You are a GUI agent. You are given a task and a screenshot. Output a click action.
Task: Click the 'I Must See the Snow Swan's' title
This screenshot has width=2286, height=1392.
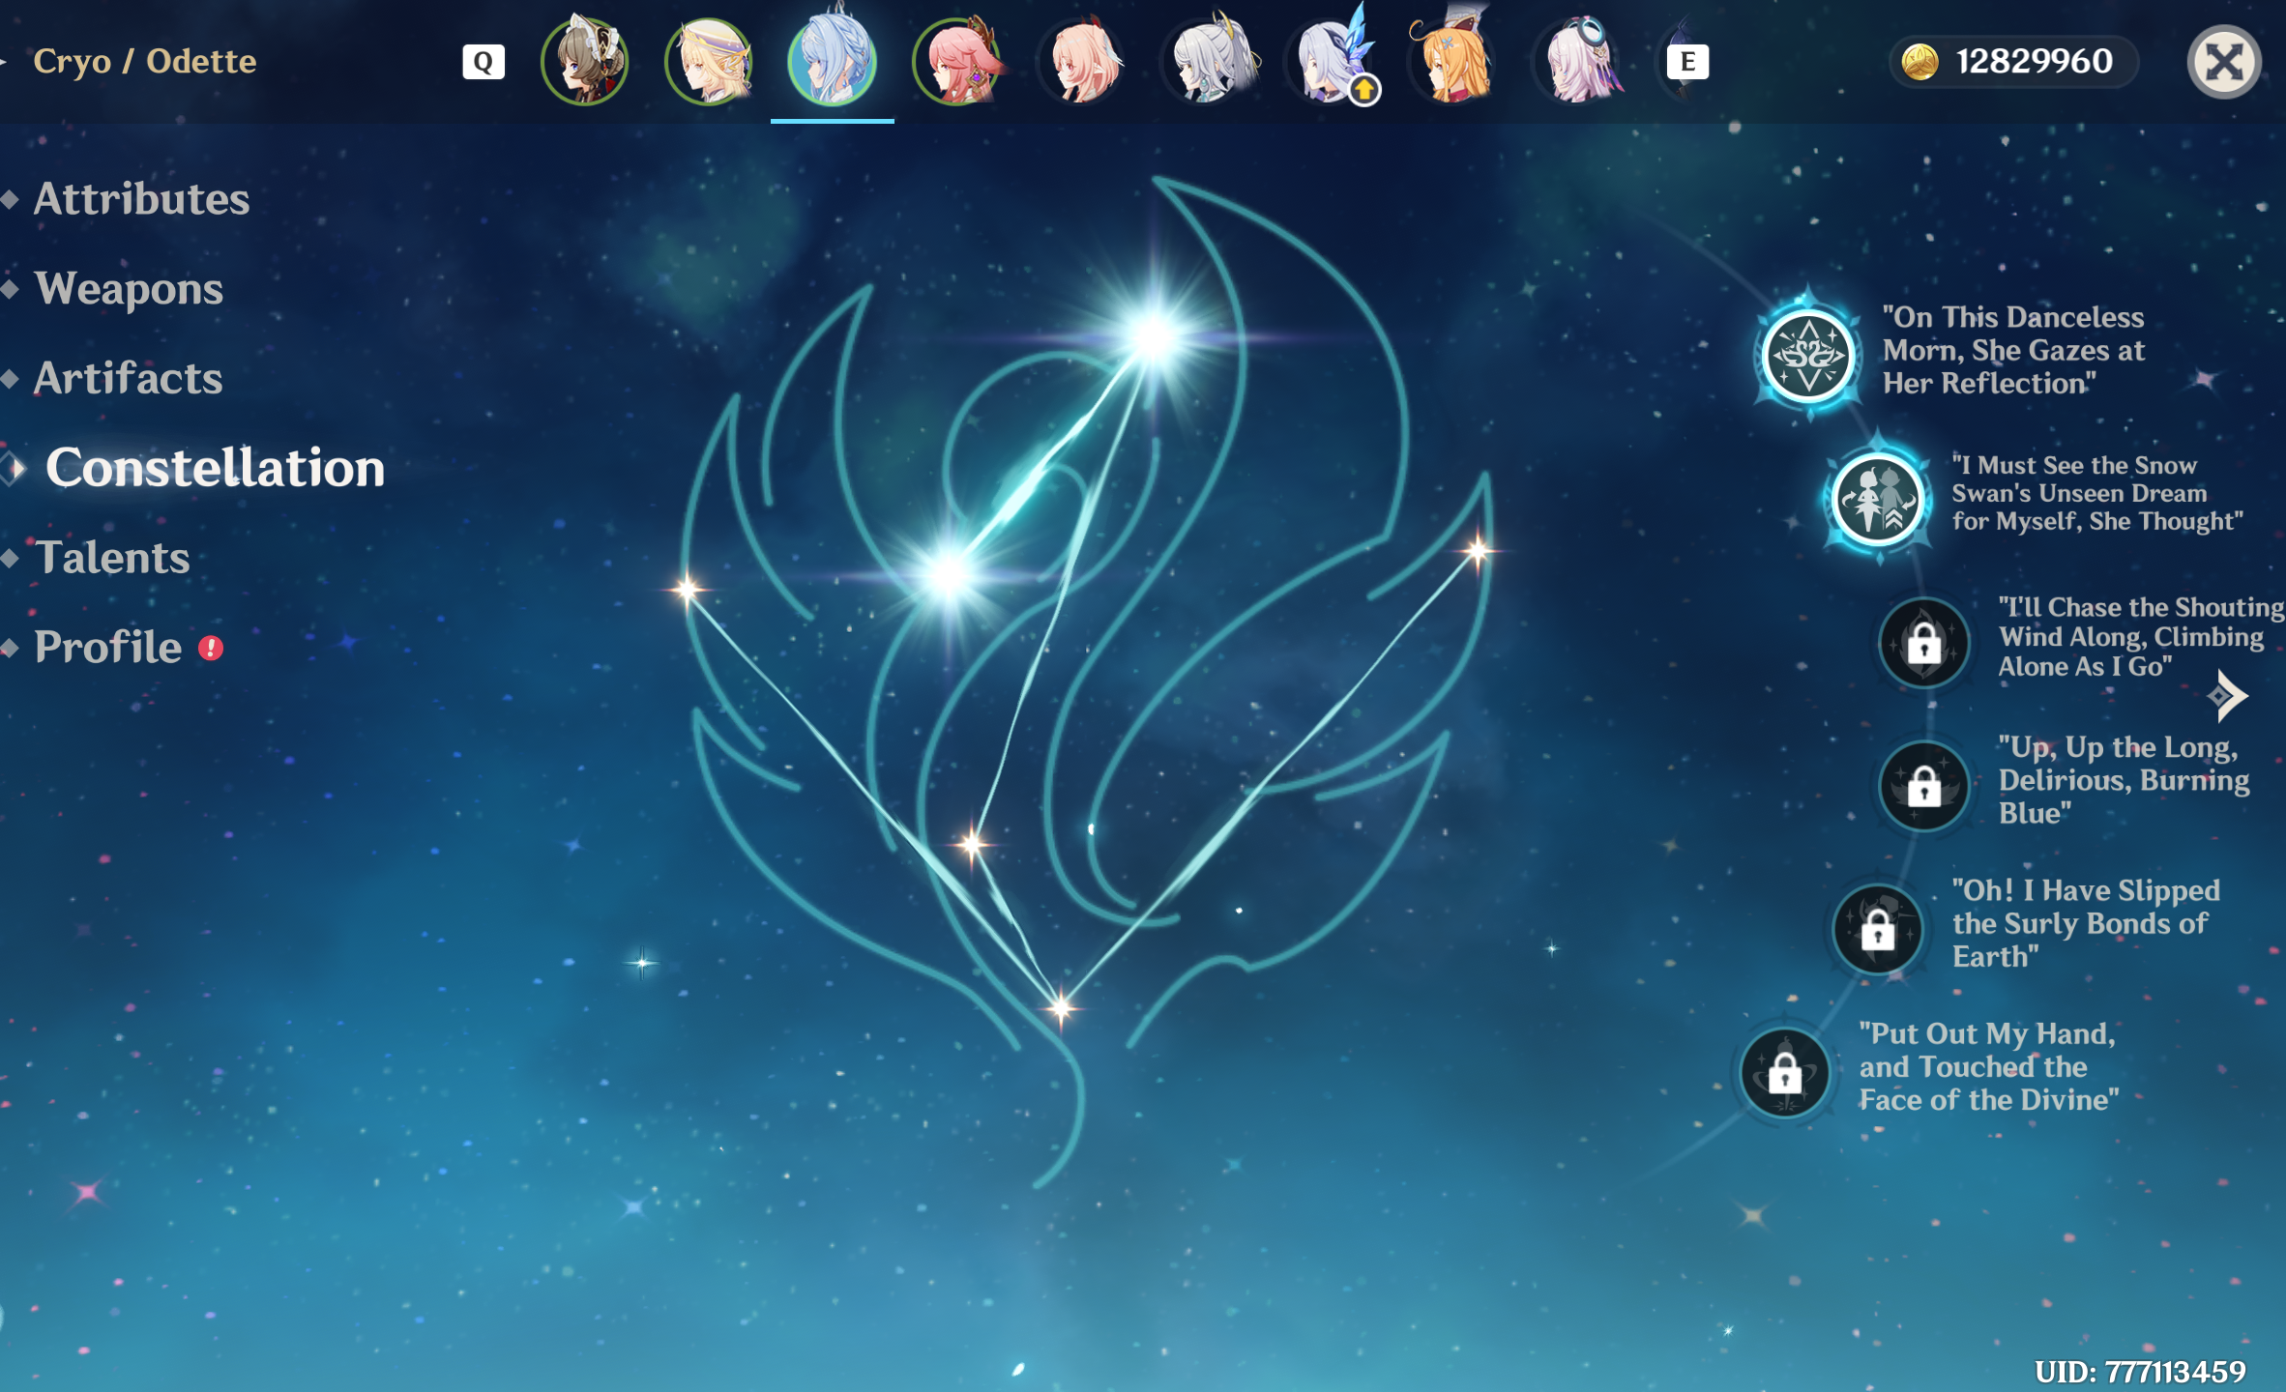[x=2096, y=493]
